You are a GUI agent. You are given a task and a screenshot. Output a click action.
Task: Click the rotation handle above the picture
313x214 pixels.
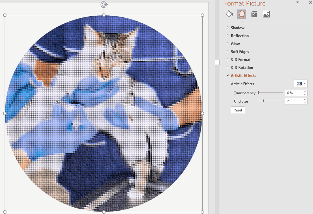click(x=104, y=4)
